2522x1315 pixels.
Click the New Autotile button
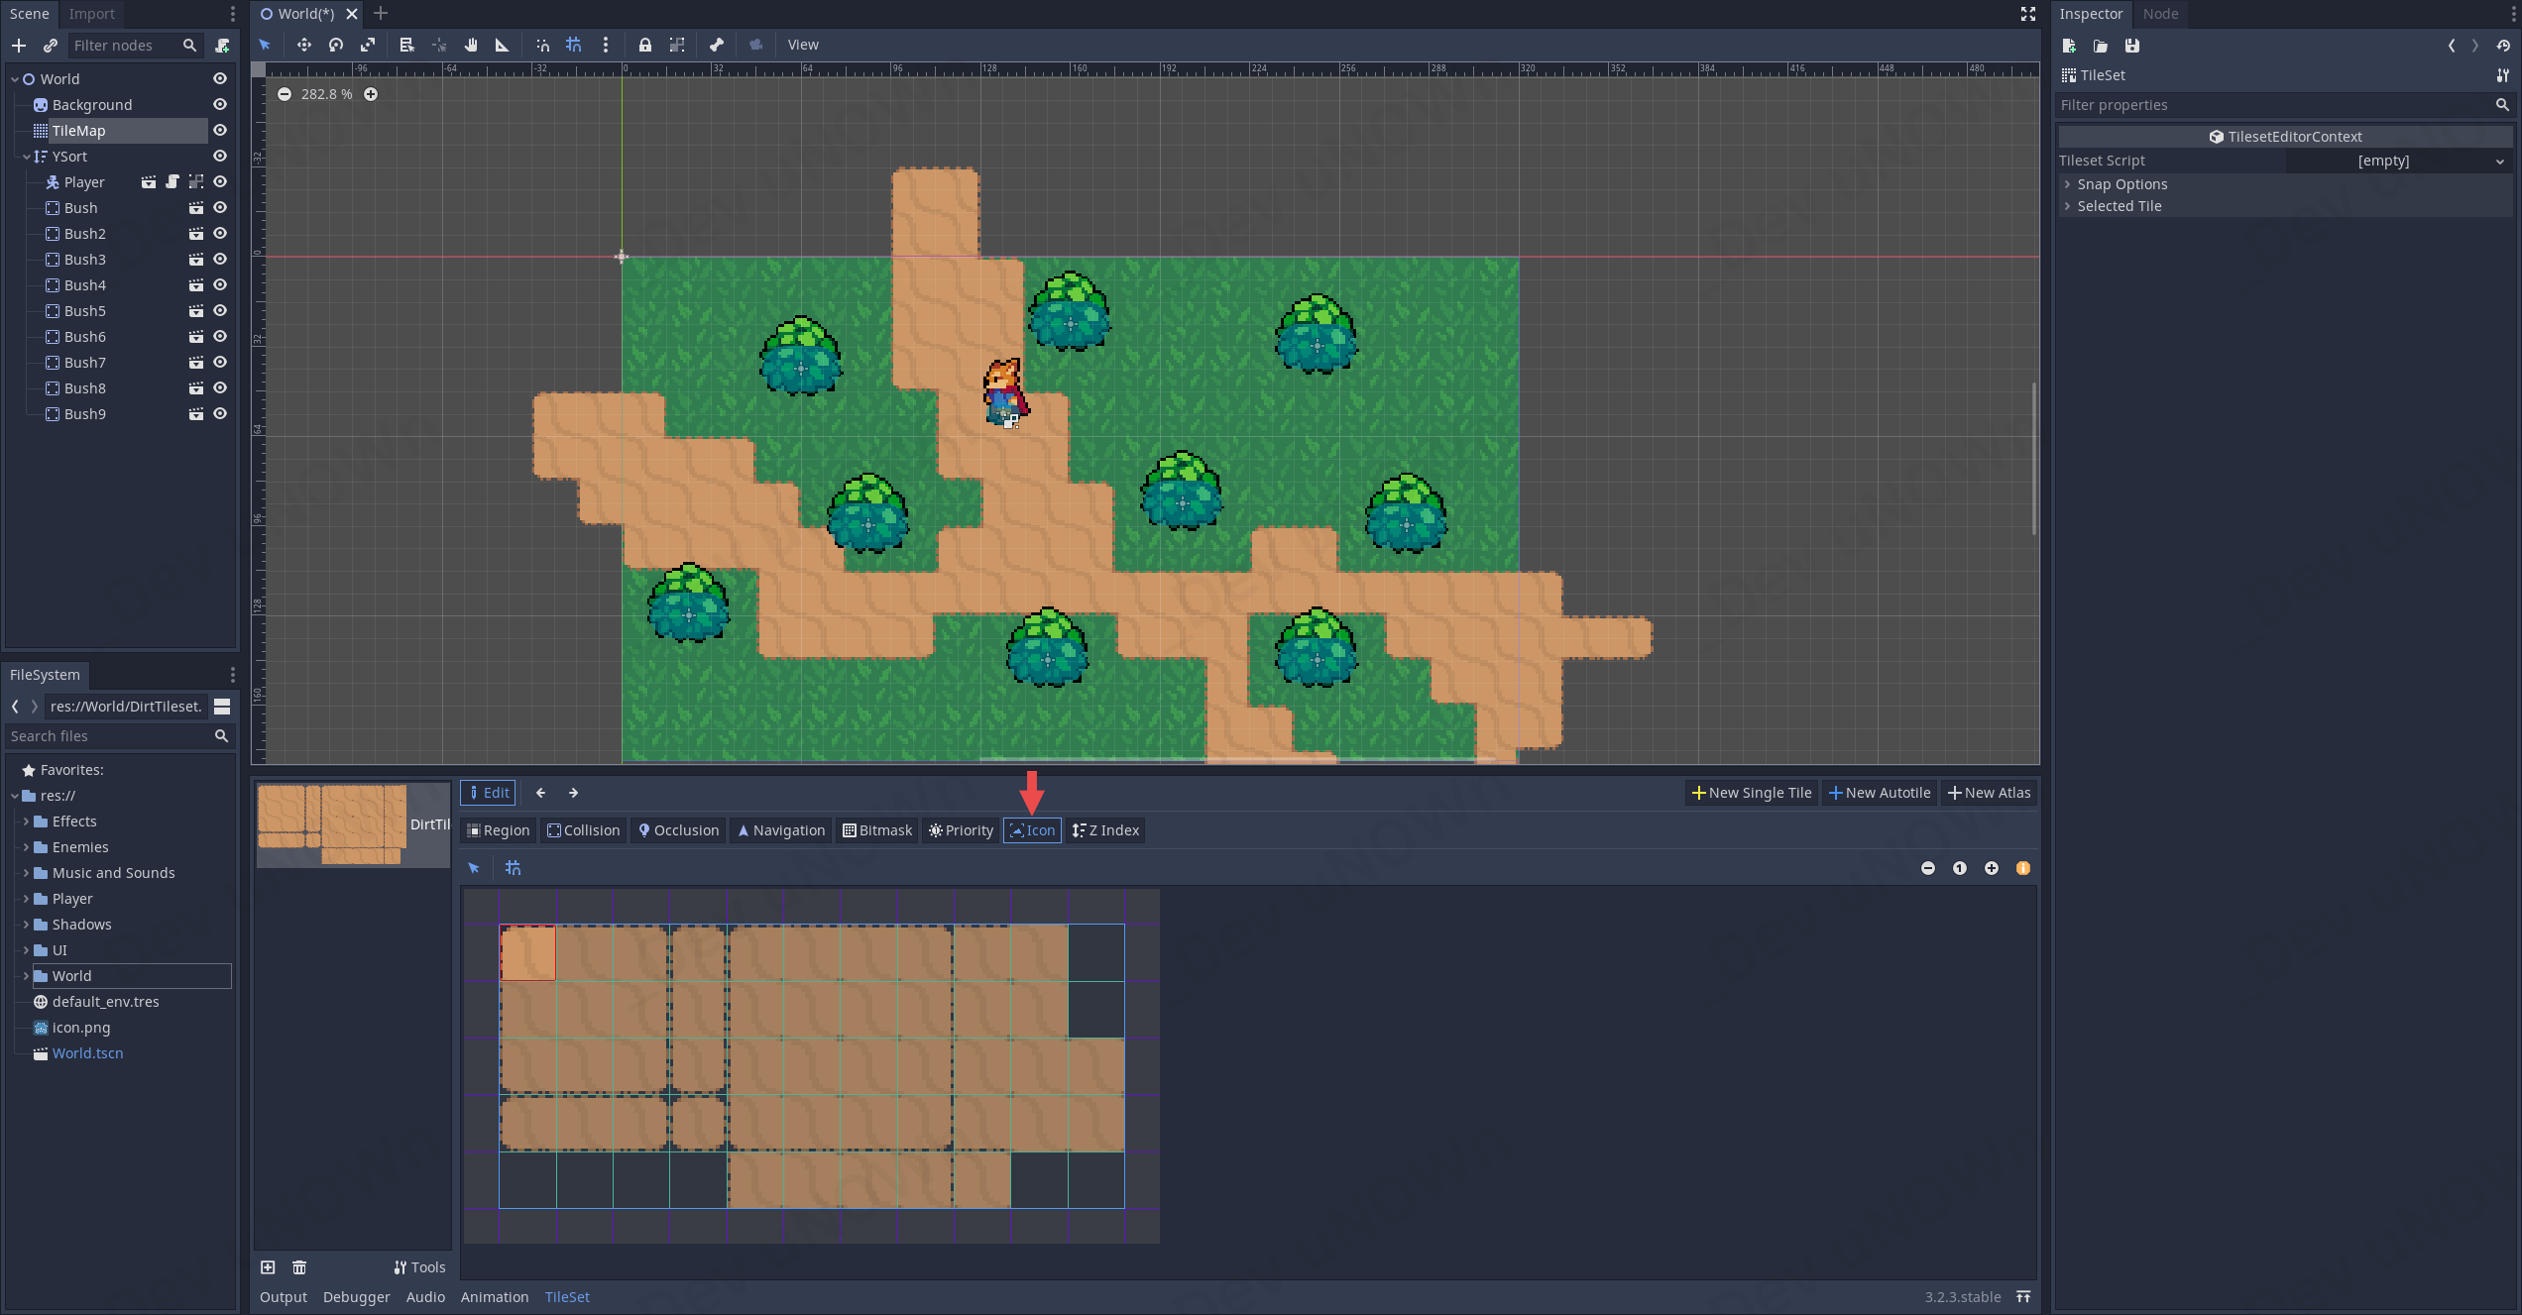1880,793
